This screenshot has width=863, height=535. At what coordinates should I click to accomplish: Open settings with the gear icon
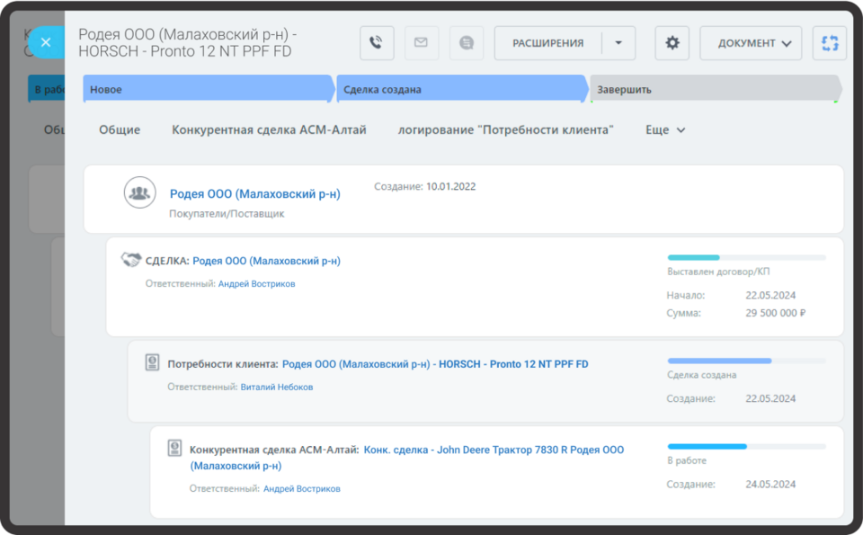point(672,43)
